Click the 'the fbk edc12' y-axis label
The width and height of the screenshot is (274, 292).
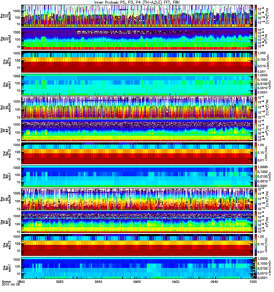7,245
